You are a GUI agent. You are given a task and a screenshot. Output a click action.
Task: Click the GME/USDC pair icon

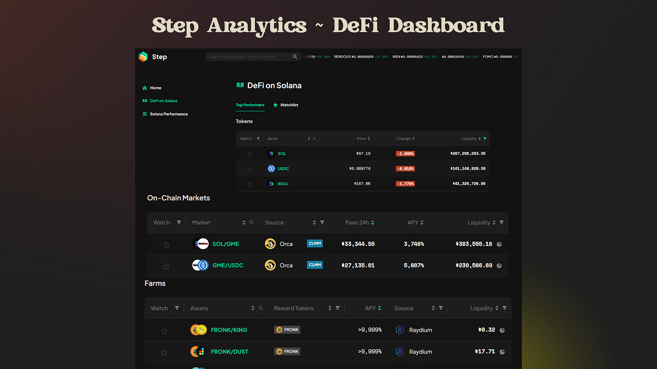pos(200,265)
